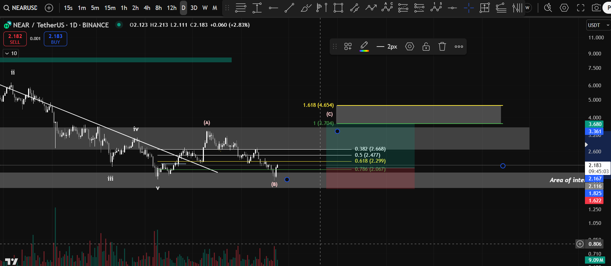The height and width of the screenshot is (266, 611).
Task: Open symbol search for NEARUSD
Action: [x=21, y=8]
